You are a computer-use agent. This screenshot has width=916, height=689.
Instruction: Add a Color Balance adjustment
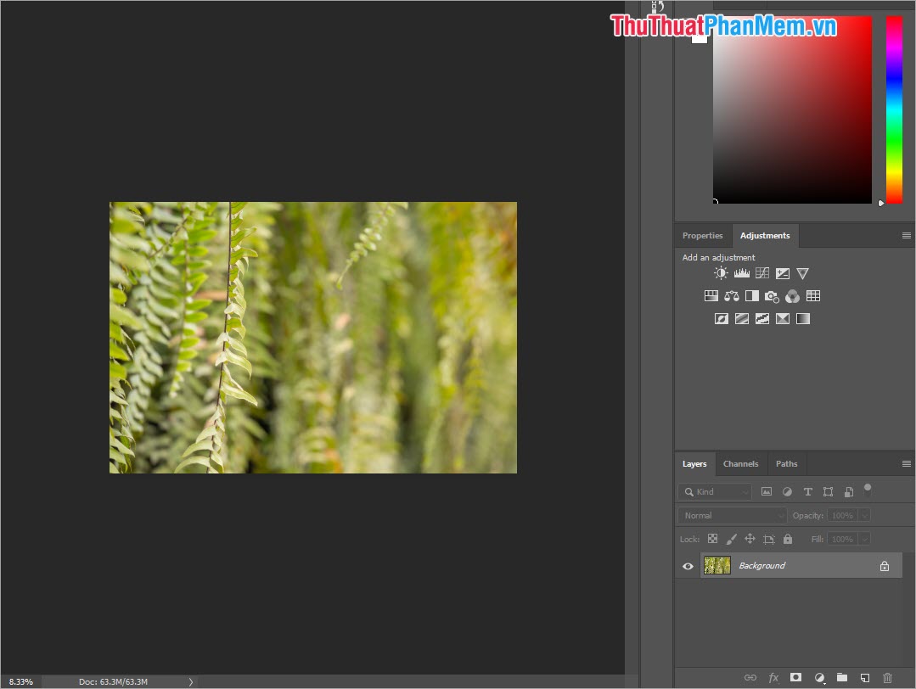732,295
